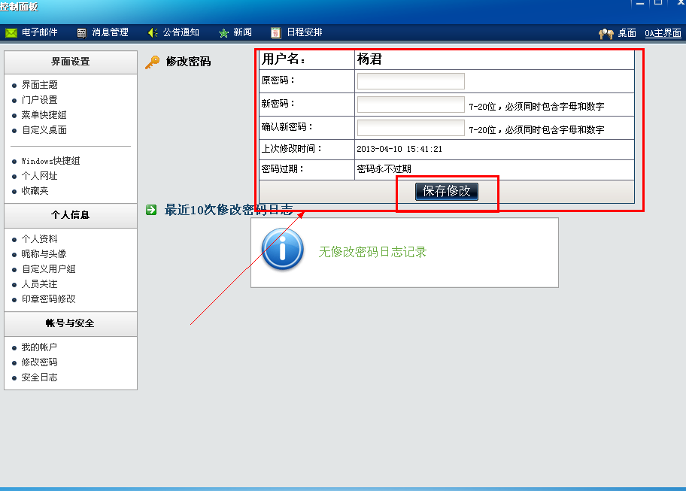Collapse the 界面设置 section header
Viewport: 686px width, 491px height.
tap(71, 62)
